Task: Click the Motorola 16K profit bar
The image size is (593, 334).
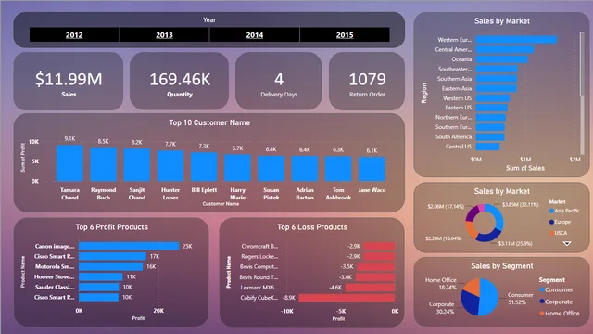Action: click(111, 266)
